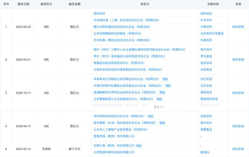Open investor 北京京国管股权投资基金
Screen dimensions: 249x157
pyautogui.click(x=117, y=34)
